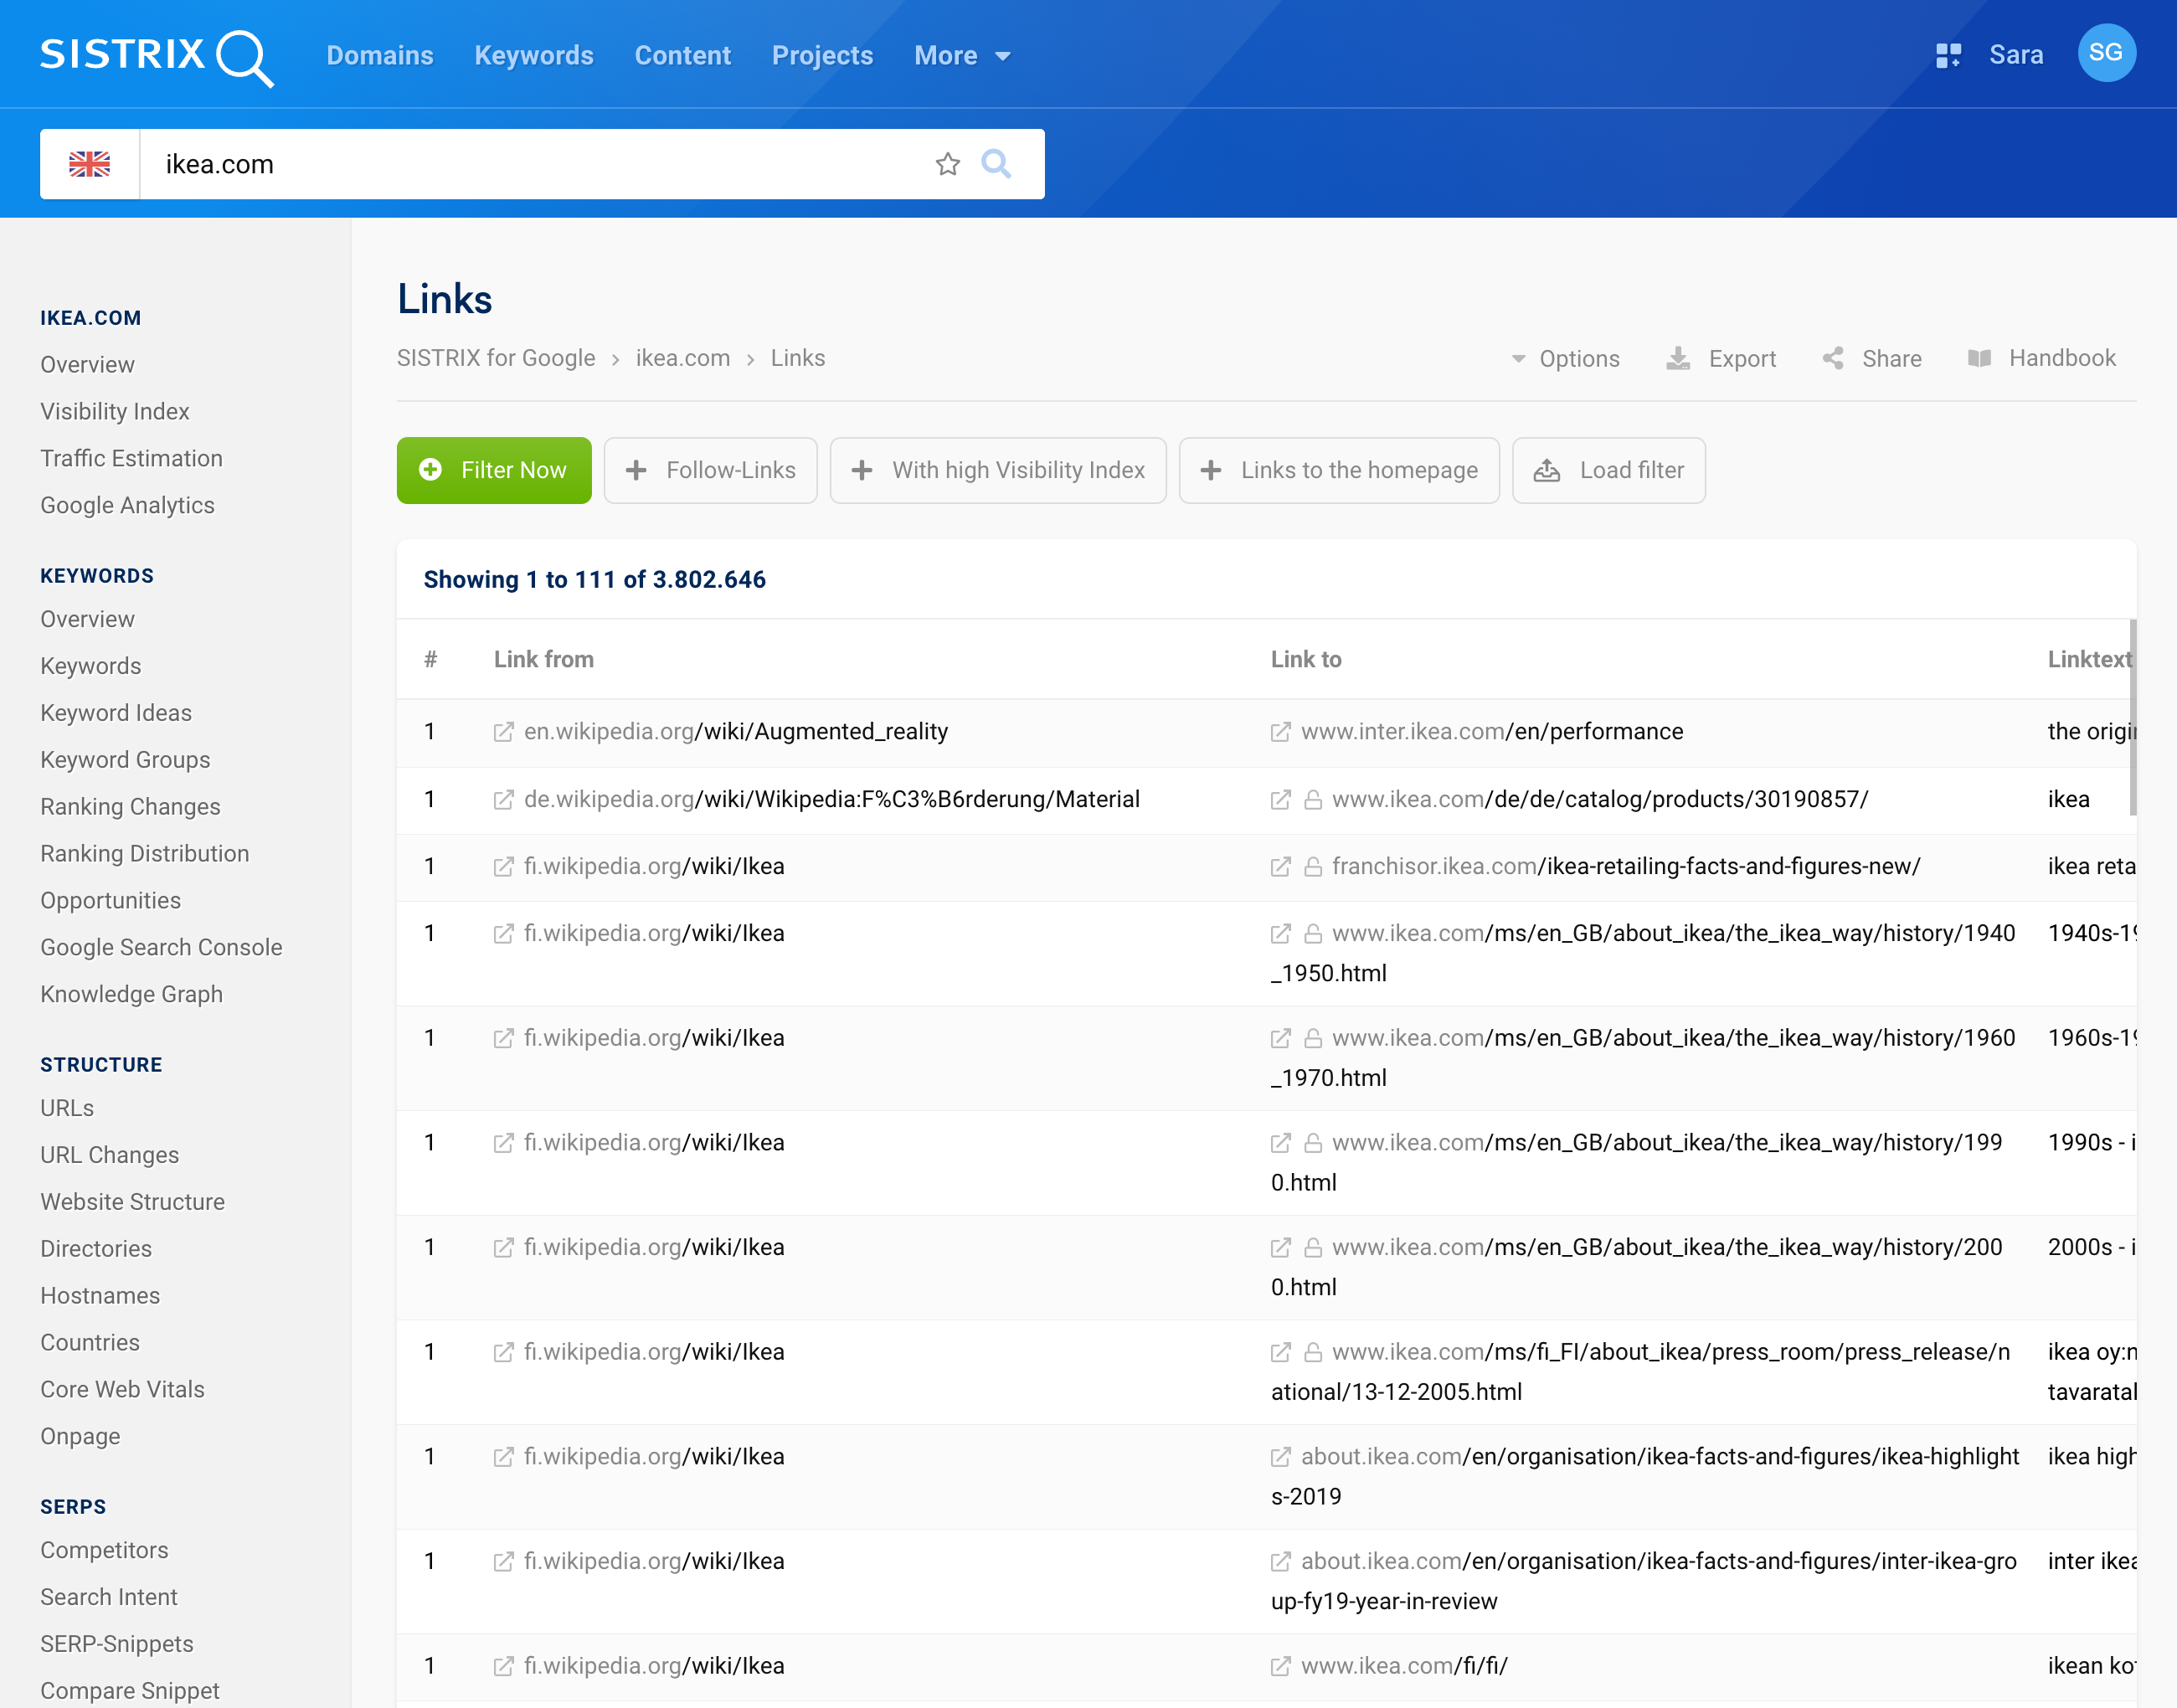Click the search magnifier in the domain bar
The width and height of the screenshot is (2177, 1708).
996,163
